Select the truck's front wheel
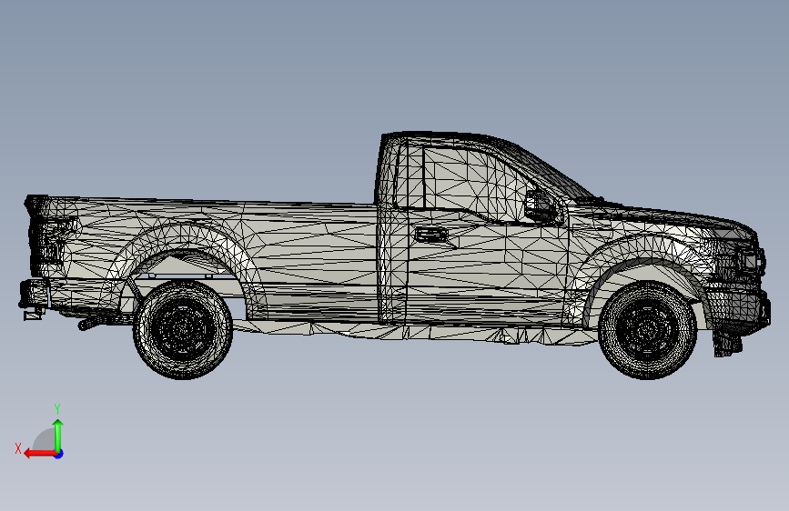The height and width of the screenshot is (511, 789). tap(648, 330)
